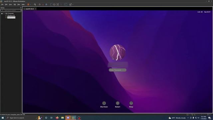Switch to the macOS 10.15 tab

coord(30,9)
